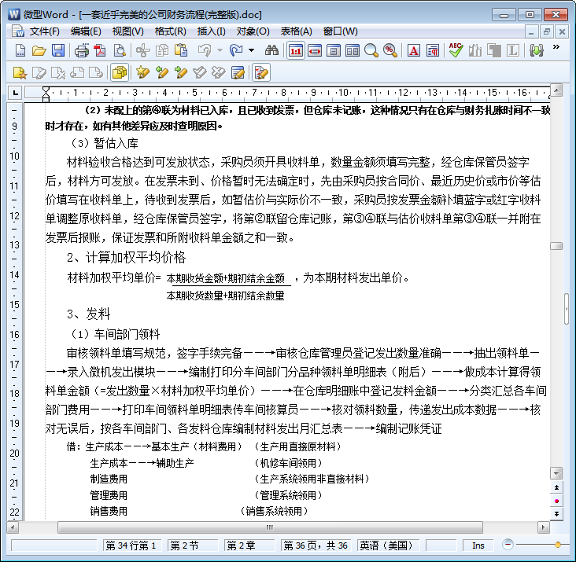Toggle the Ins insert mode indicator
Image resolution: width=576 pixels, height=562 pixels.
click(x=478, y=545)
